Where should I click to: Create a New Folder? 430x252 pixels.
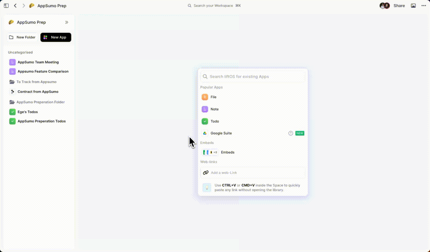(22, 37)
